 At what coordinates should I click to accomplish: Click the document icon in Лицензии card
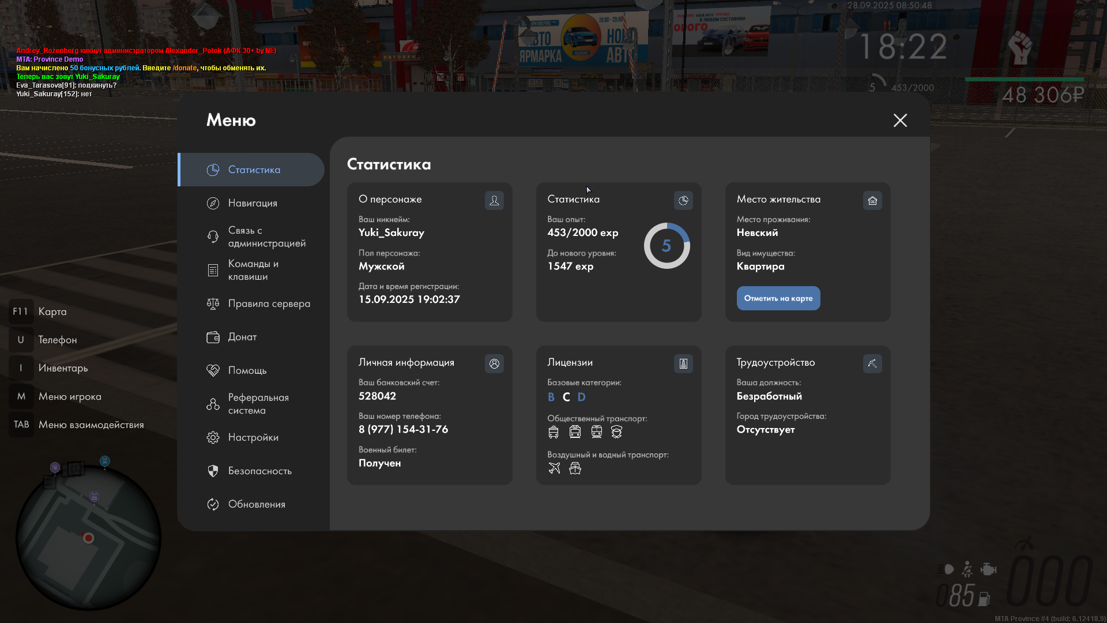pyautogui.click(x=683, y=363)
